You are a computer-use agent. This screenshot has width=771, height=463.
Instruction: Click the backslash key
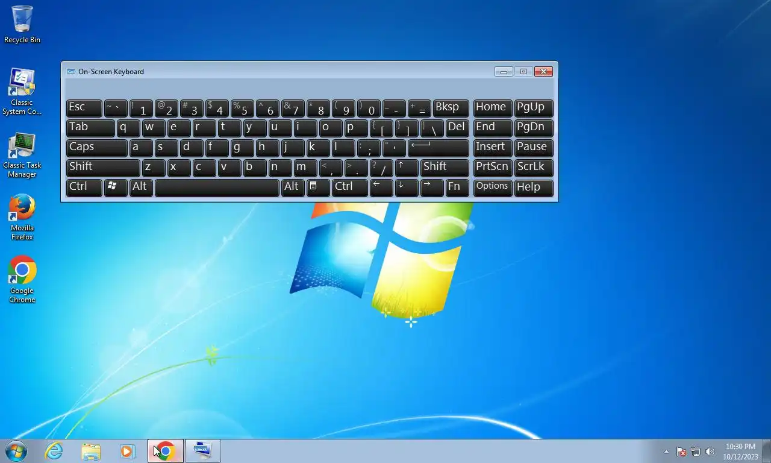coord(432,128)
